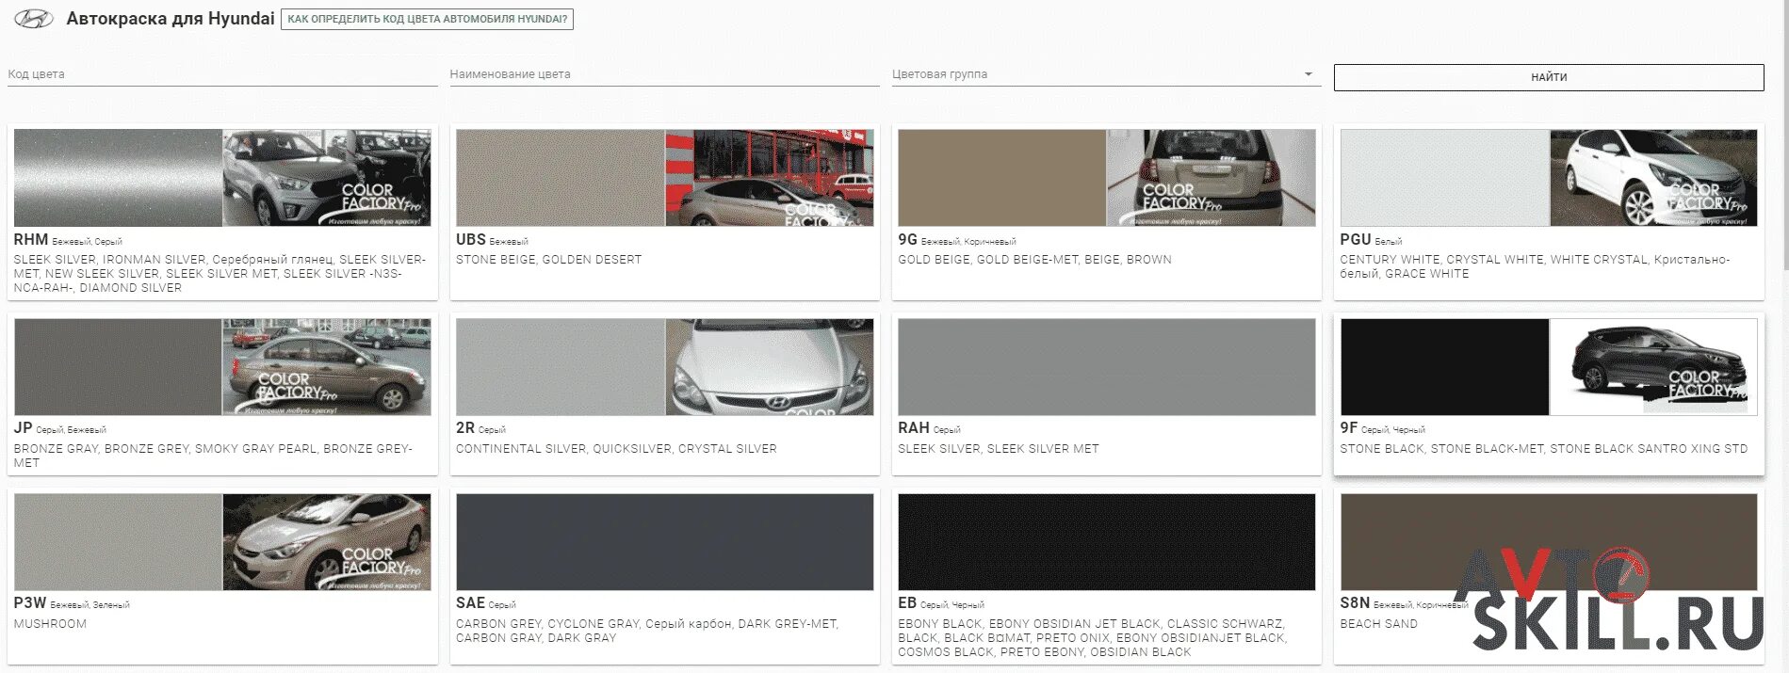The image size is (1789, 673).
Task: Select the JP bronze gray swatch
Action: (118, 367)
